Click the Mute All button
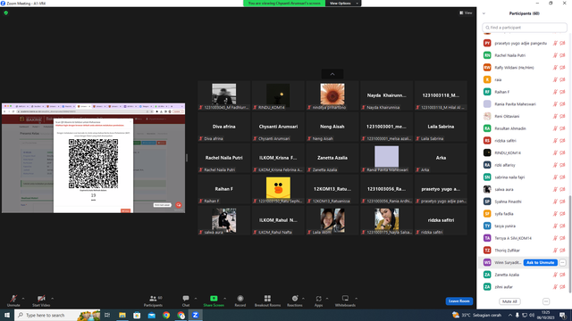 click(509, 301)
